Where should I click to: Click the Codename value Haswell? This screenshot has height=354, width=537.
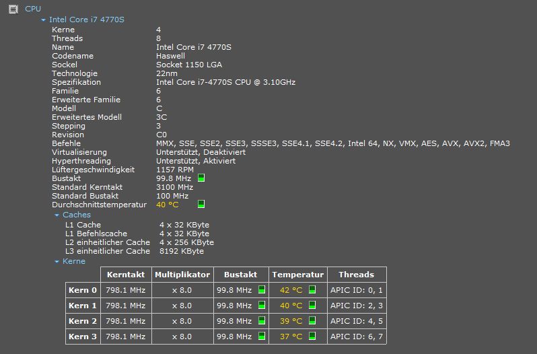pyautogui.click(x=170, y=56)
